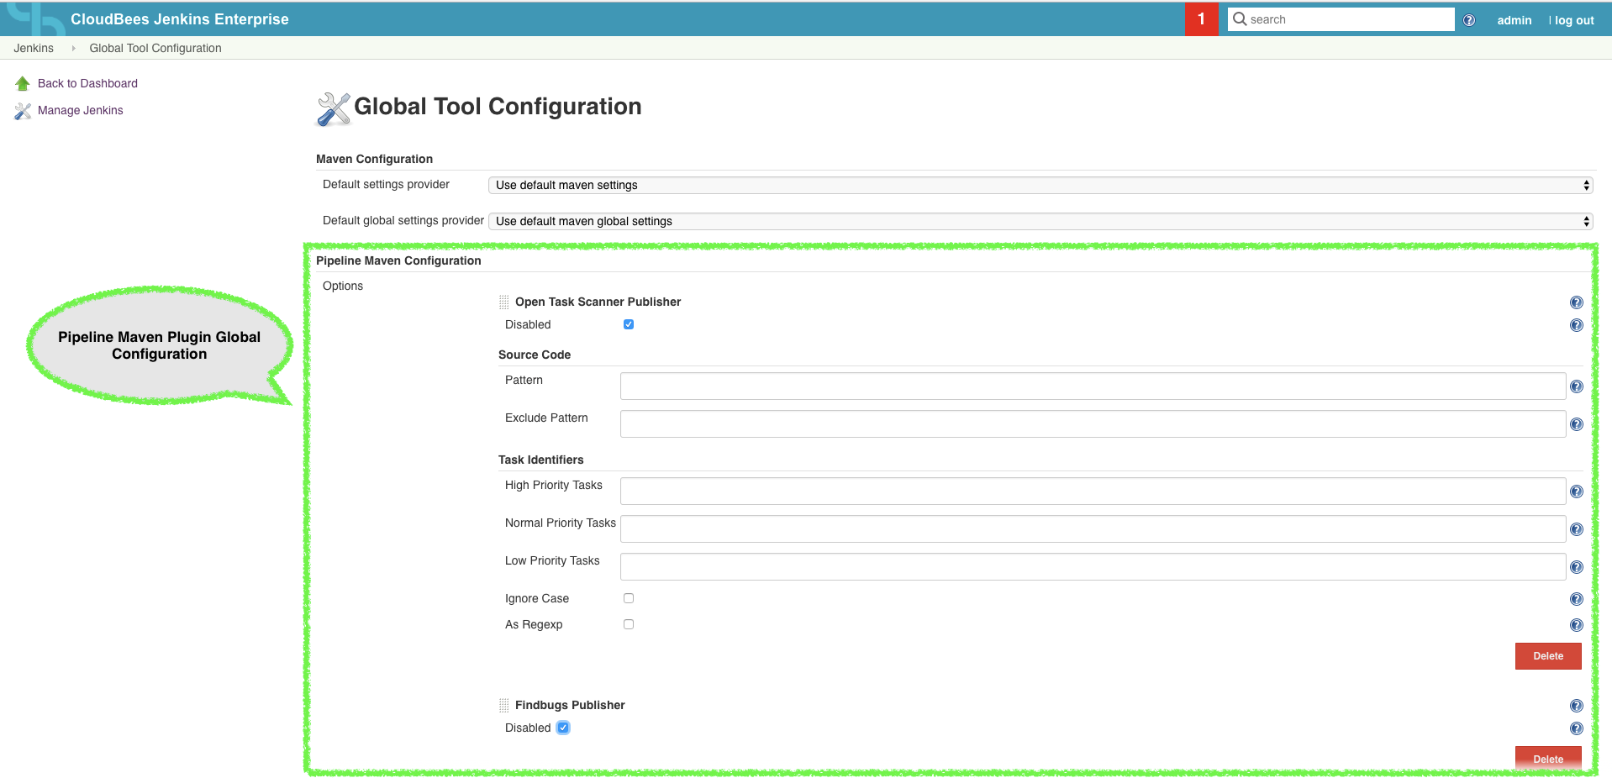Click the green Back to Dashboard arrow icon
Viewport: 1612px width, 778px height.
click(23, 83)
